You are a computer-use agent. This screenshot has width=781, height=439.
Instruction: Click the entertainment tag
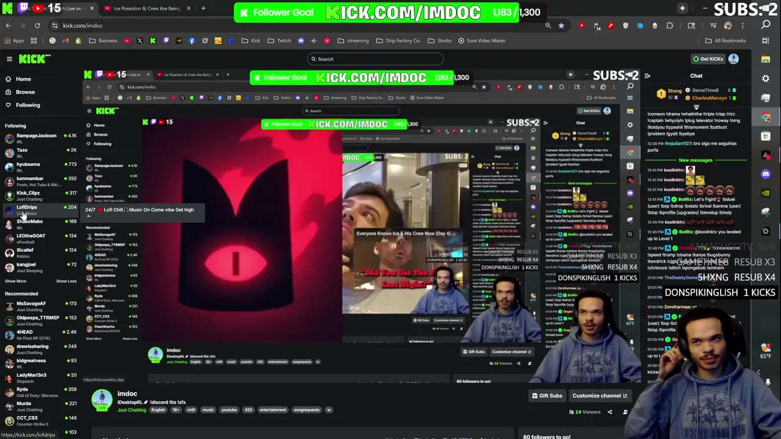click(x=273, y=410)
